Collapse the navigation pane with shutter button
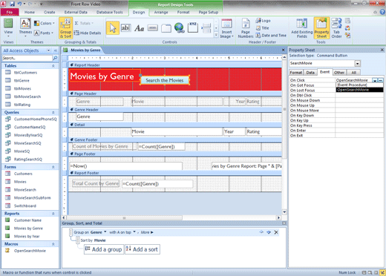The height and width of the screenshot is (276, 386). (x=56, y=50)
